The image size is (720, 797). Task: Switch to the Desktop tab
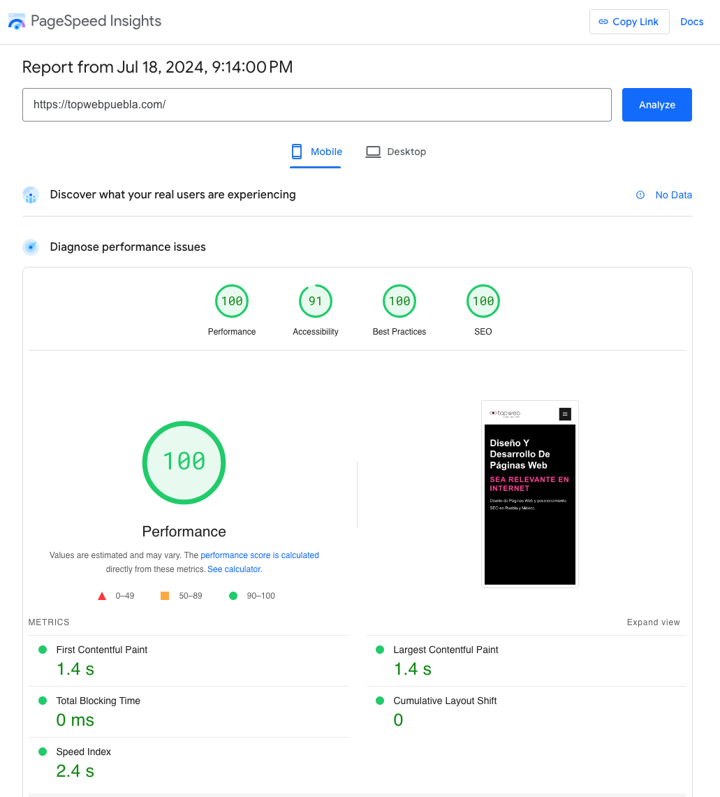coord(396,152)
